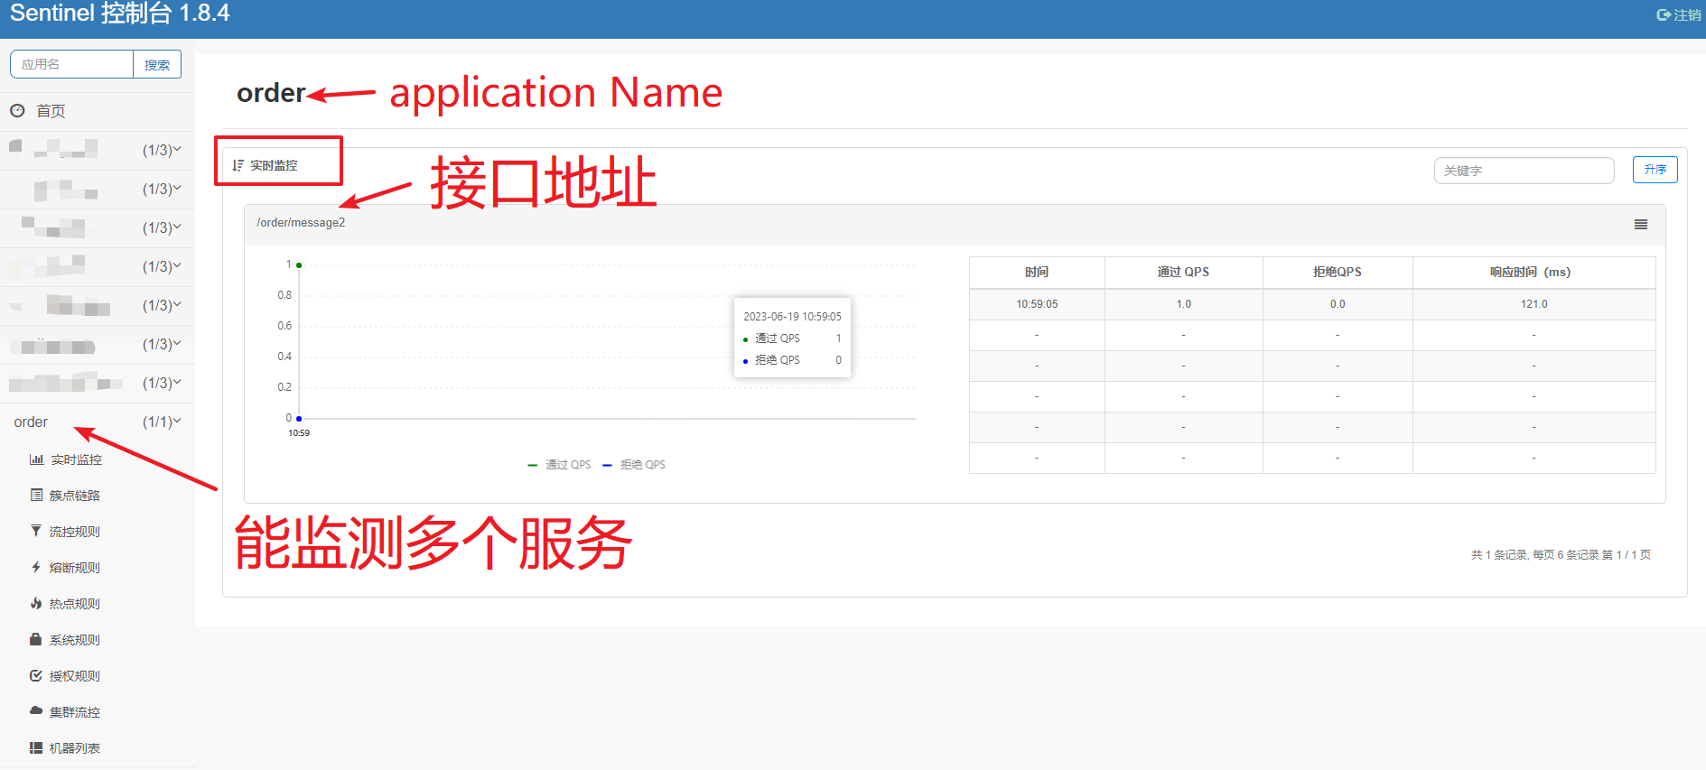Open 首页 home menu item
This screenshot has height=770, width=1706.
(x=51, y=111)
